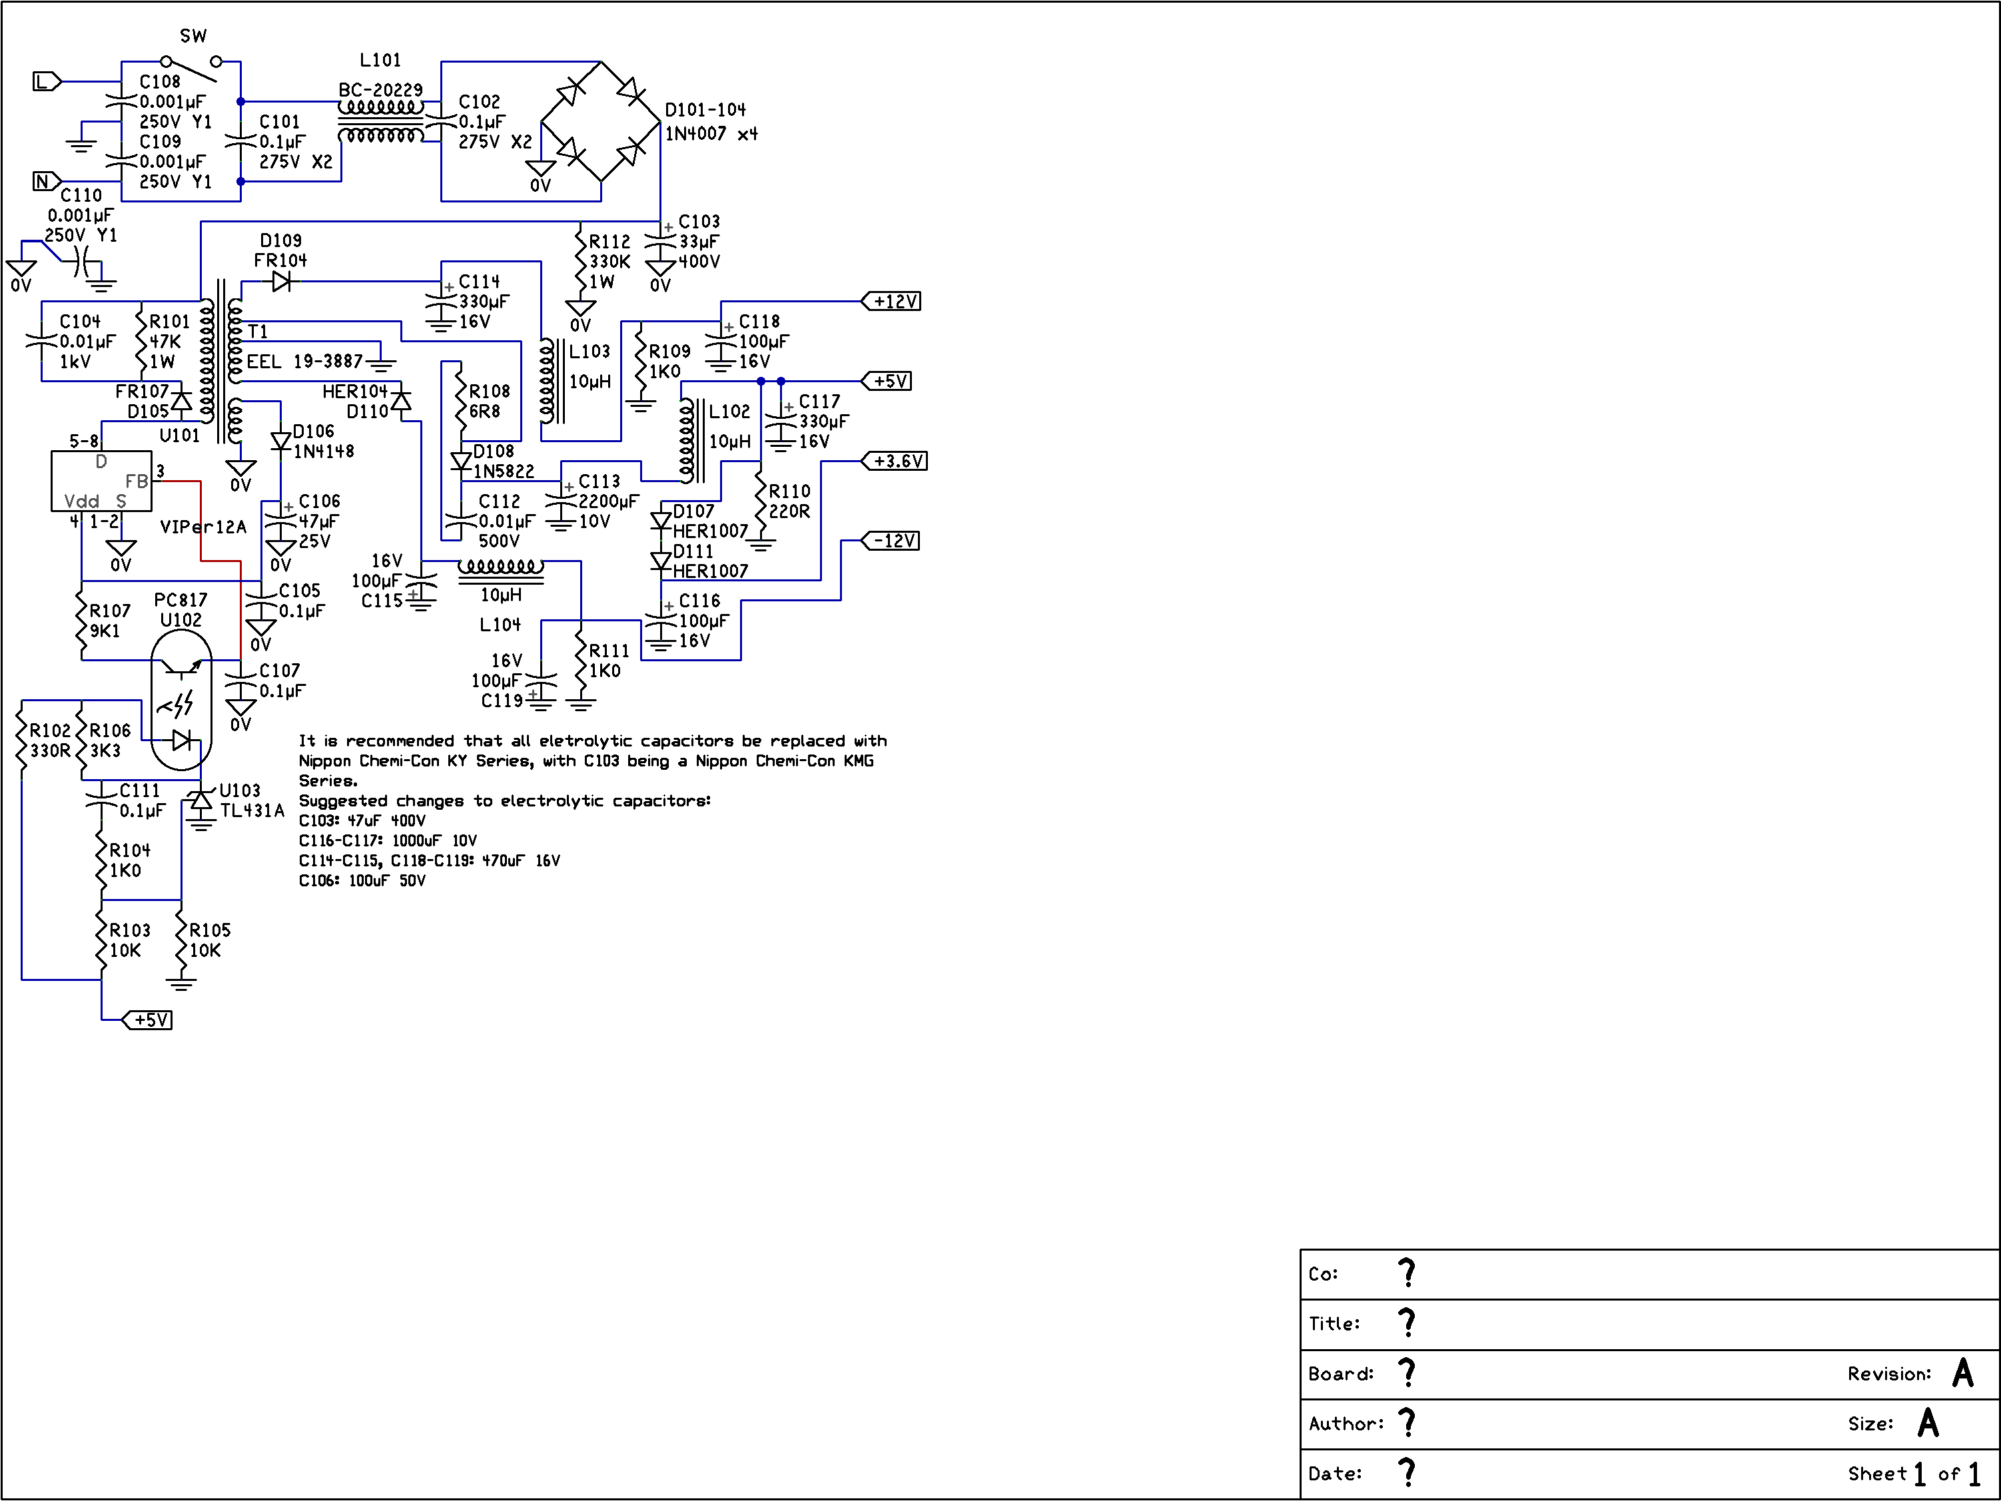
Task: Select the 'Title:' field question mark
Action: click(1407, 1323)
